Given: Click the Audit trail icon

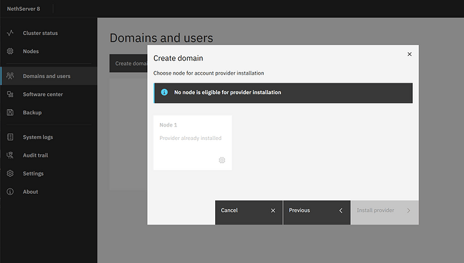Looking at the screenshot, I should click(x=10, y=155).
